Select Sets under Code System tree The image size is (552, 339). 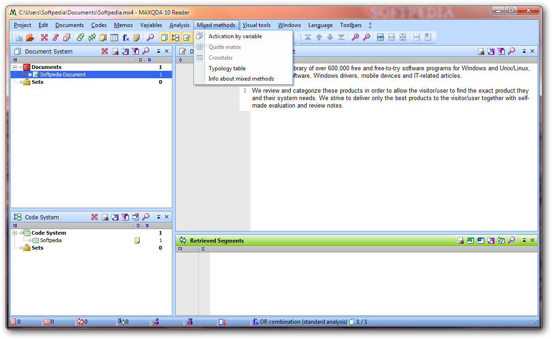[37, 248]
